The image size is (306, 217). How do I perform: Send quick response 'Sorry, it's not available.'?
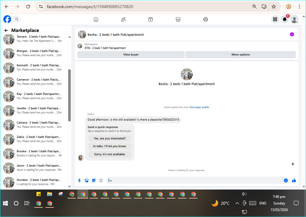pos(110,154)
